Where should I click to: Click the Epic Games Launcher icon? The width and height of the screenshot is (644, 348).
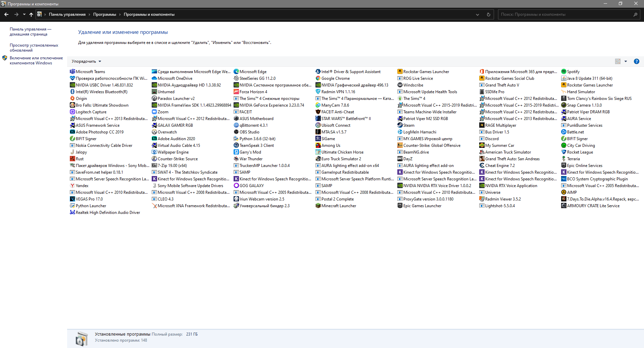pyautogui.click(x=400, y=206)
